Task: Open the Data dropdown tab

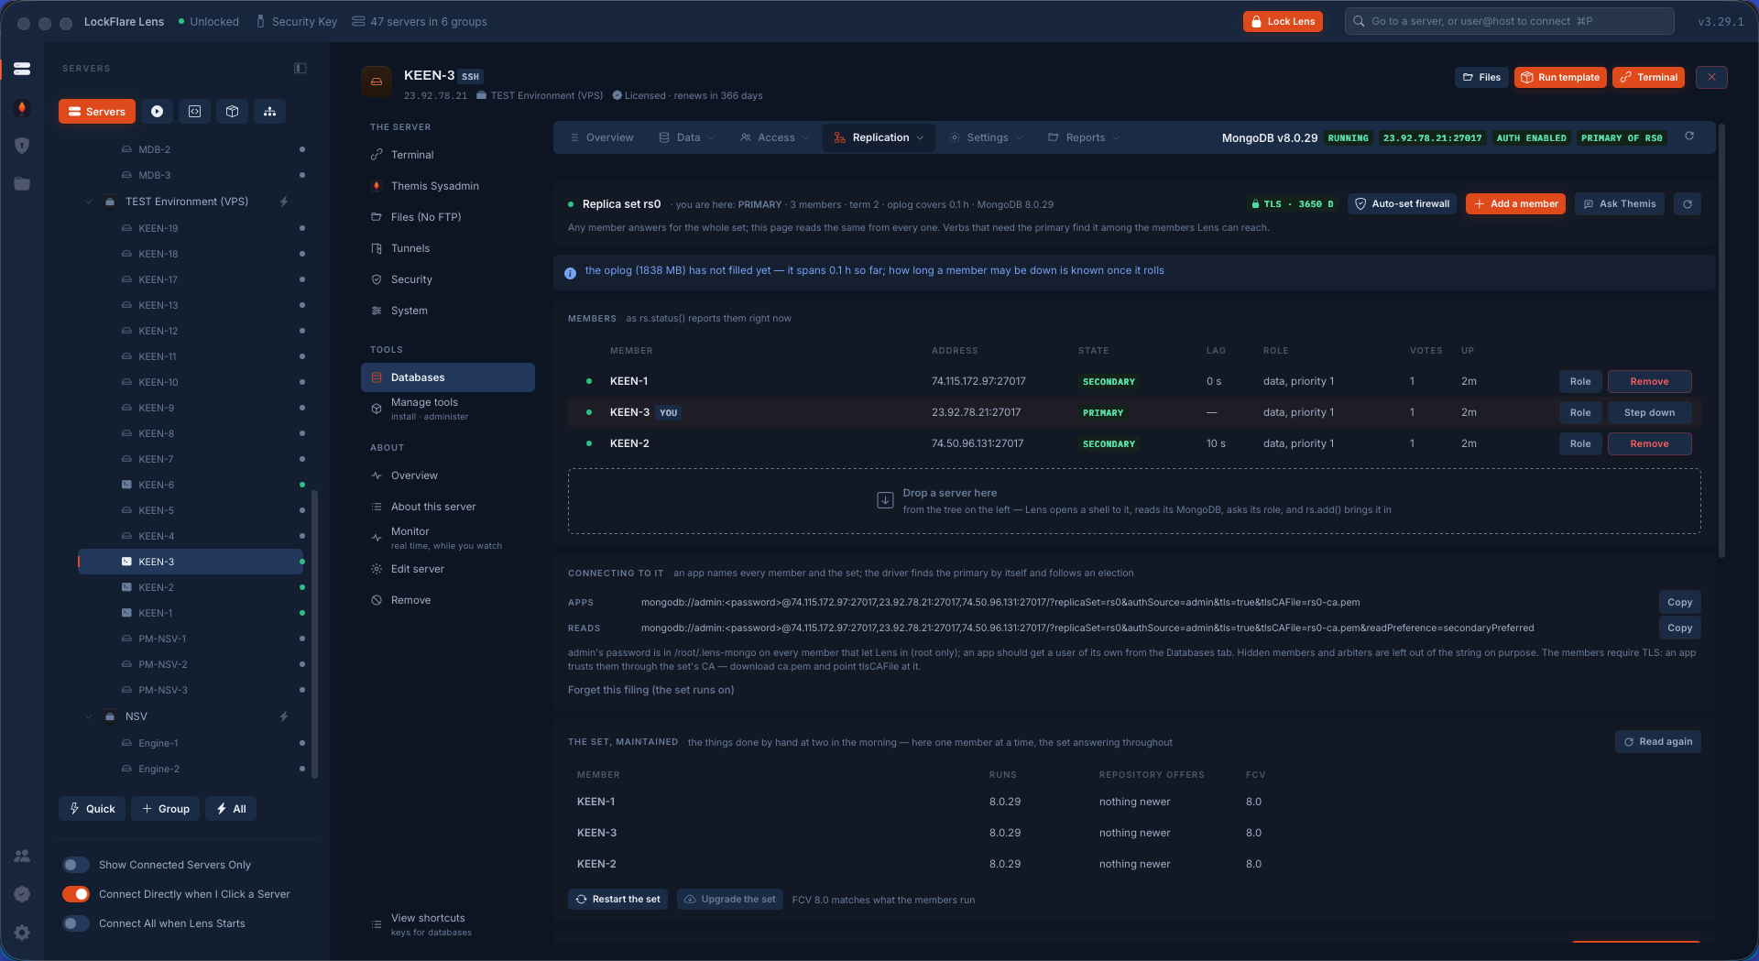Action: tap(687, 137)
